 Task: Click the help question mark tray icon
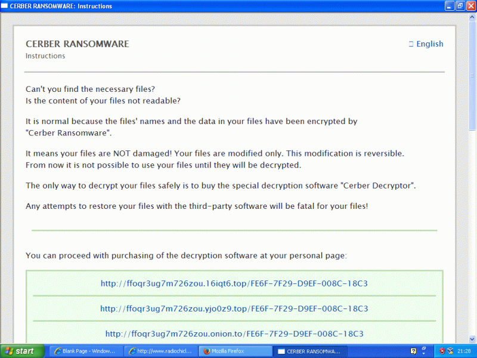click(413, 351)
